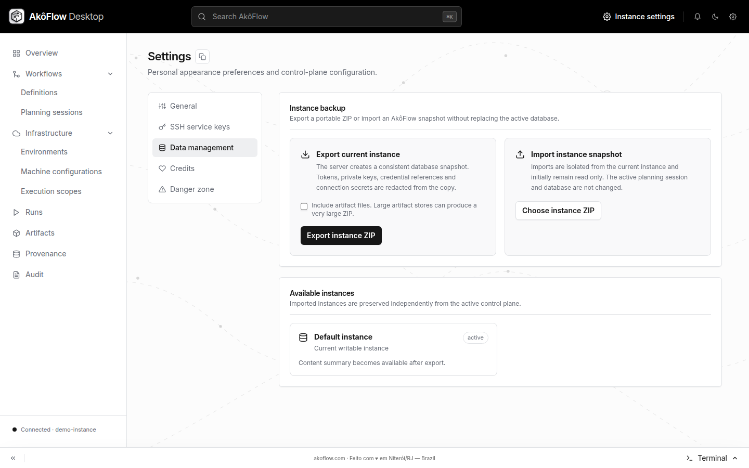Open the notifications bell
749x468 pixels.
(x=698, y=17)
